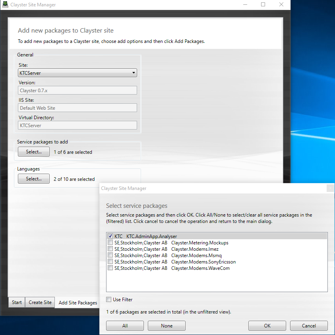Viewport: 335px width, 335px height.
Task: Click the 'Add new packages to Clayster site' heading
Action: click(x=66, y=31)
